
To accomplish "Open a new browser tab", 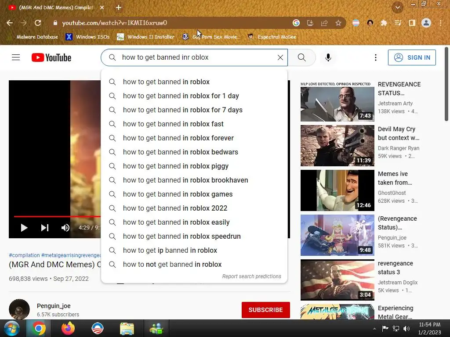I will pyautogui.click(x=119, y=7).
